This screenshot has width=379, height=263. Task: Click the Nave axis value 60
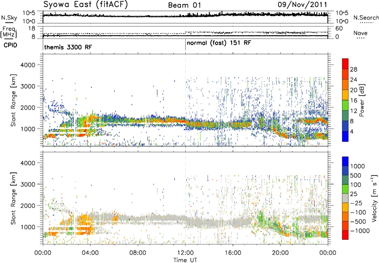pos(339,28)
